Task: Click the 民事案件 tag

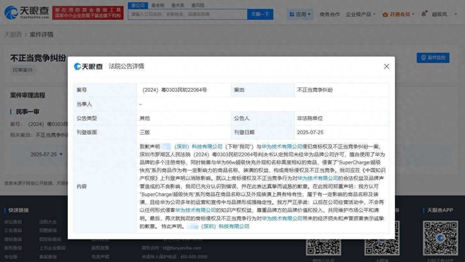Action: [23, 70]
